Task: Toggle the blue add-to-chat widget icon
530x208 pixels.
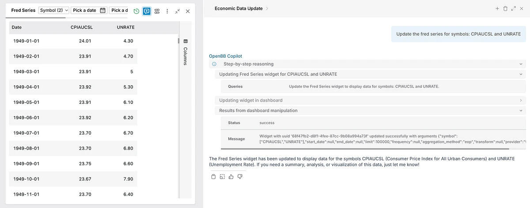Action: pyautogui.click(x=147, y=11)
